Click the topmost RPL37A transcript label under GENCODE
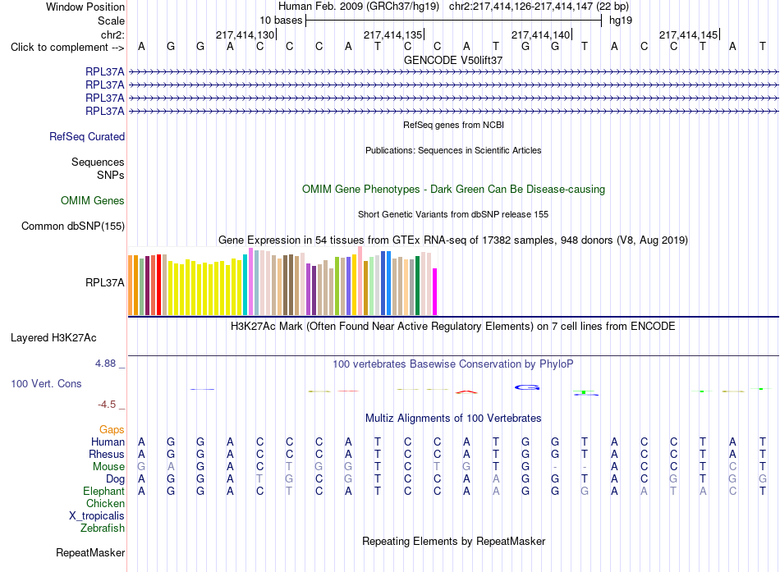This screenshot has height=572, width=780. point(105,71)
